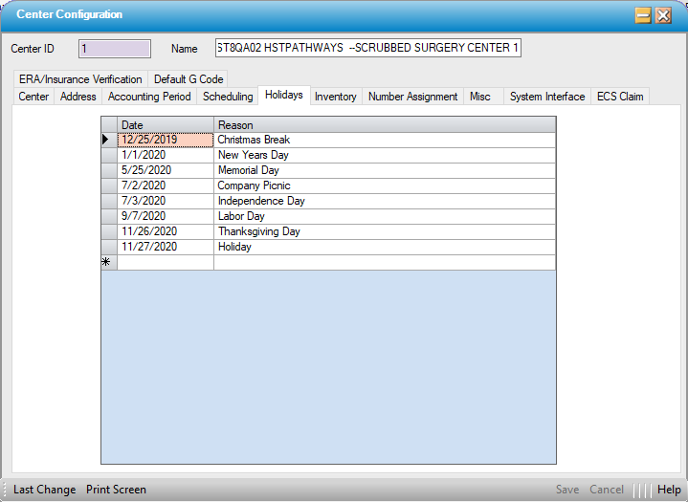Viewport: 688px width, 502px height.
Task: Click Print Screen in status bar
Action: [116, 490]
